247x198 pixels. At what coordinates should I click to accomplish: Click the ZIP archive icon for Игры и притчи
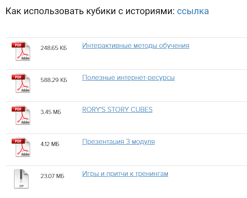21,179
